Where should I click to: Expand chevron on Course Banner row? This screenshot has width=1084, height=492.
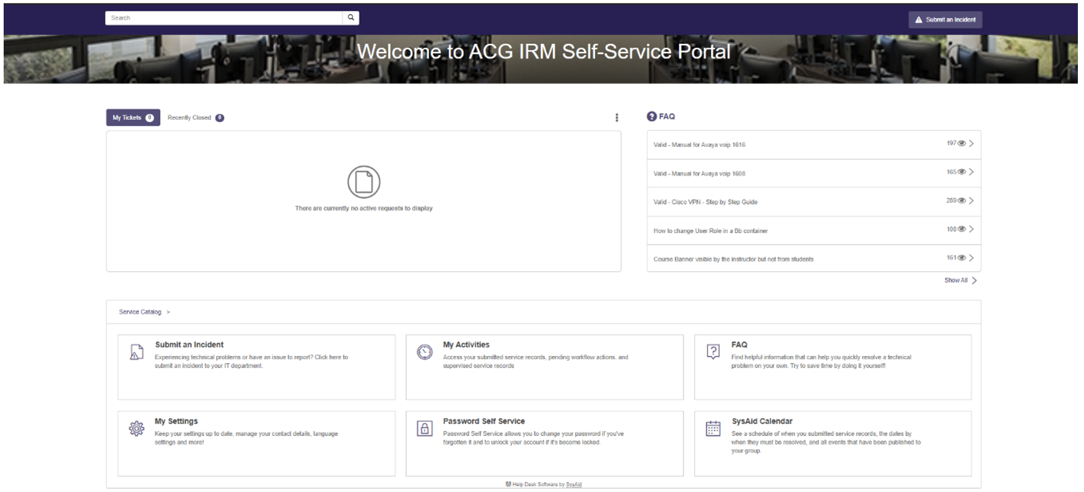pyautogui.click(x=972, y=258)
